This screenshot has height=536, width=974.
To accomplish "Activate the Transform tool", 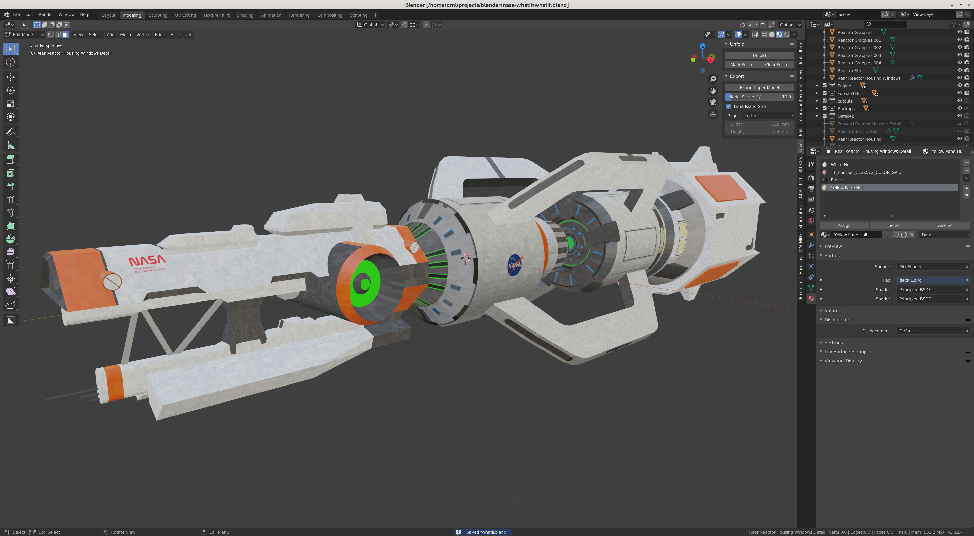I will point(11,117).
